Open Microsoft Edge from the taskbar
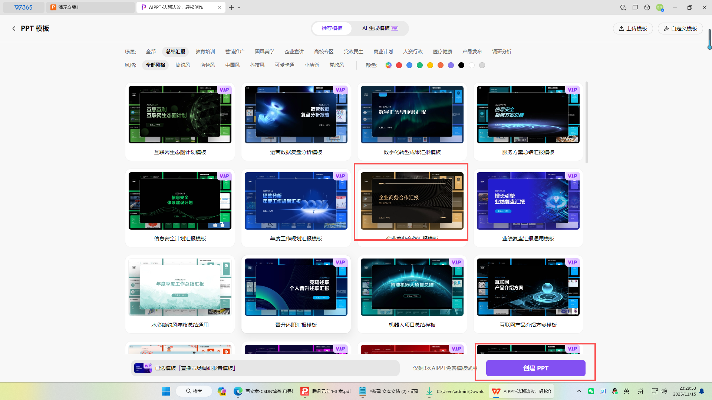This screenshot has width=712, height=400. pyautogui.click(x=238, y=391)
